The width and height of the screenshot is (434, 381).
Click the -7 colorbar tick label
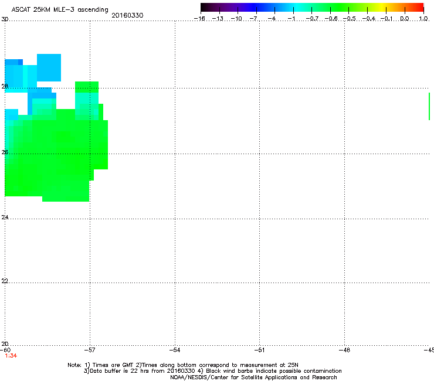click(x=253, y=19)
